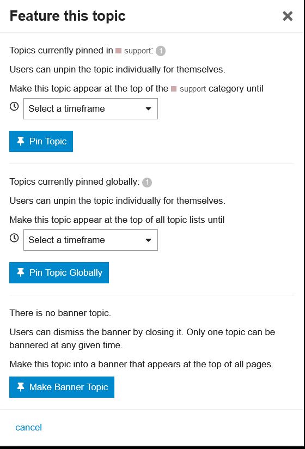
Task: Click the clock icon beside global timeframe
Action: coord(14,238)
